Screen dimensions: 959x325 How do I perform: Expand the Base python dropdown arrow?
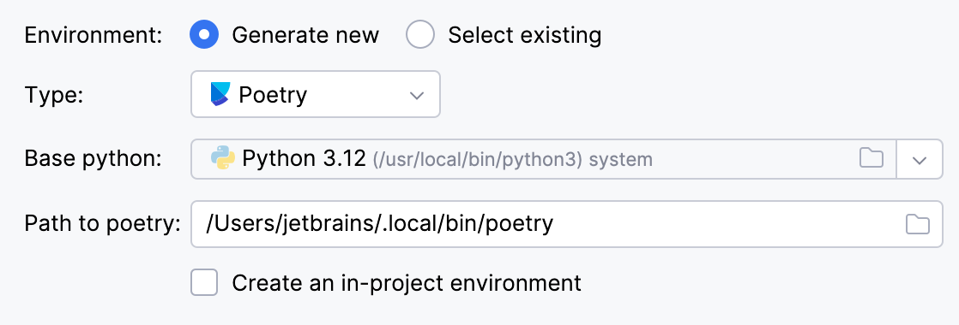coord(920,159)
